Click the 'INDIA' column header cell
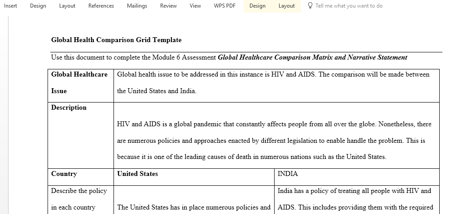This screenshot has height=214, width=450. point(357,177)
